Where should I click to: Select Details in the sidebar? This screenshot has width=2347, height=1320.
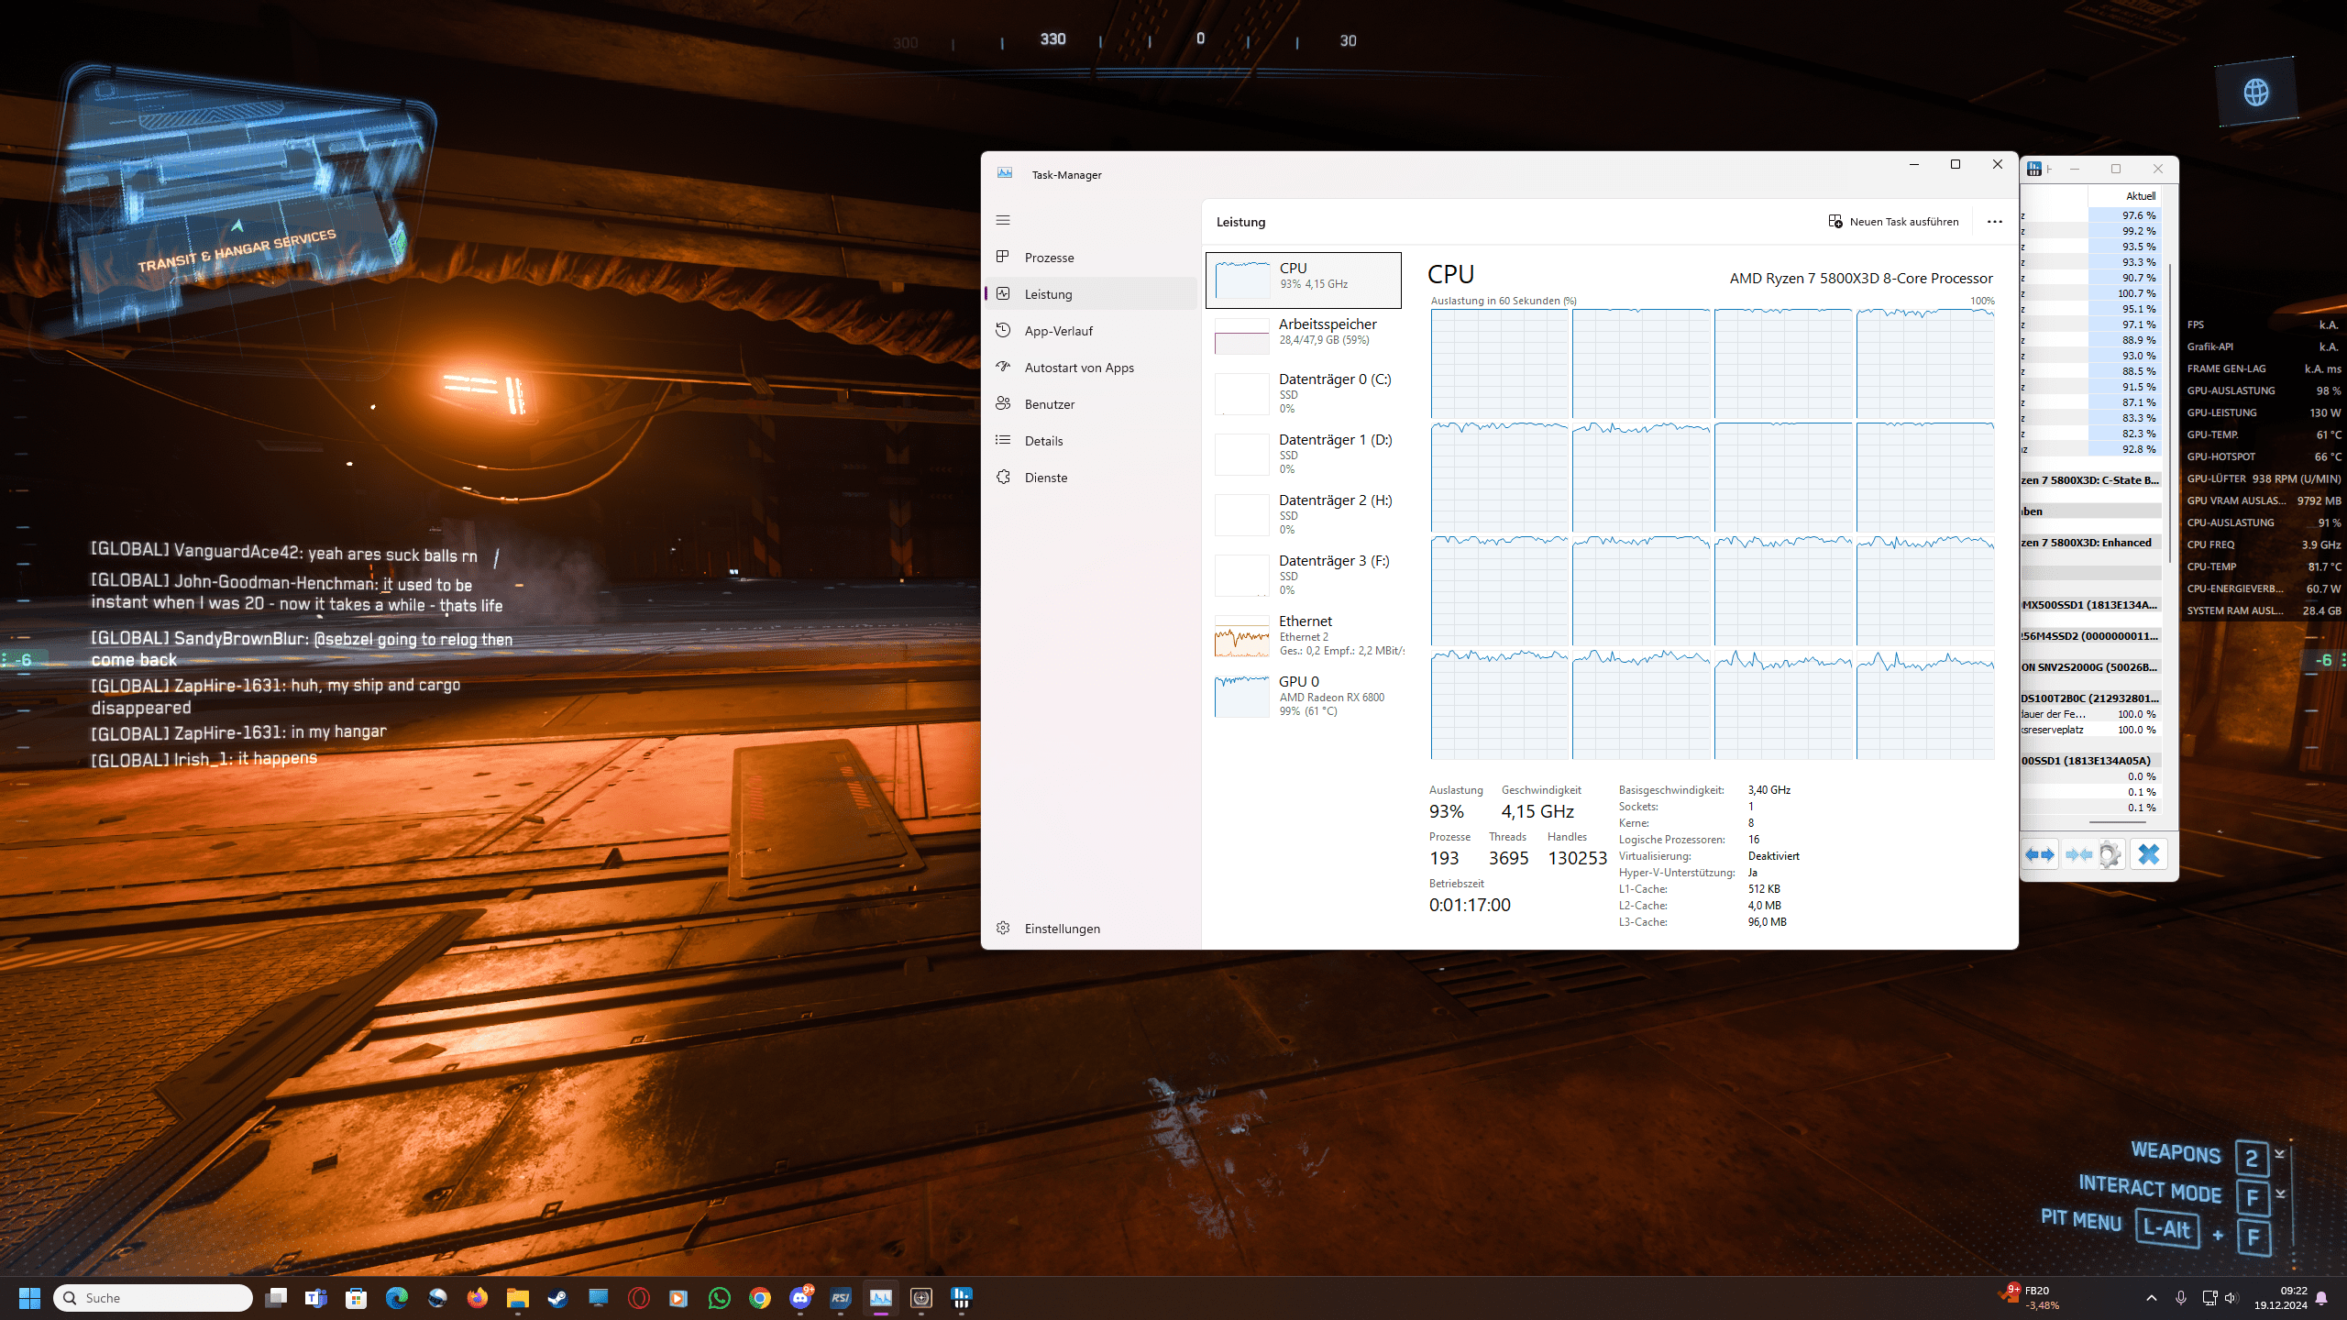1043,441
